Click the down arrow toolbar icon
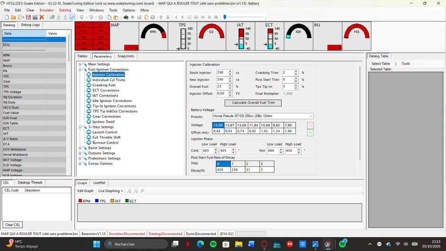Viewport: 446px width, 251px height. 168,17
